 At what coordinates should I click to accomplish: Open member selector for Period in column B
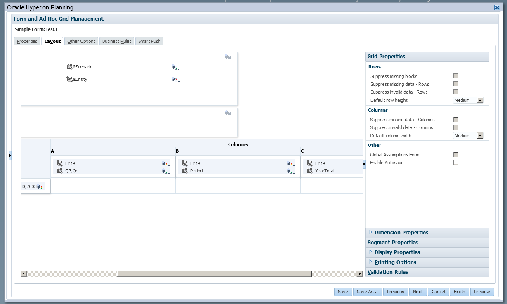coord(291,171)
